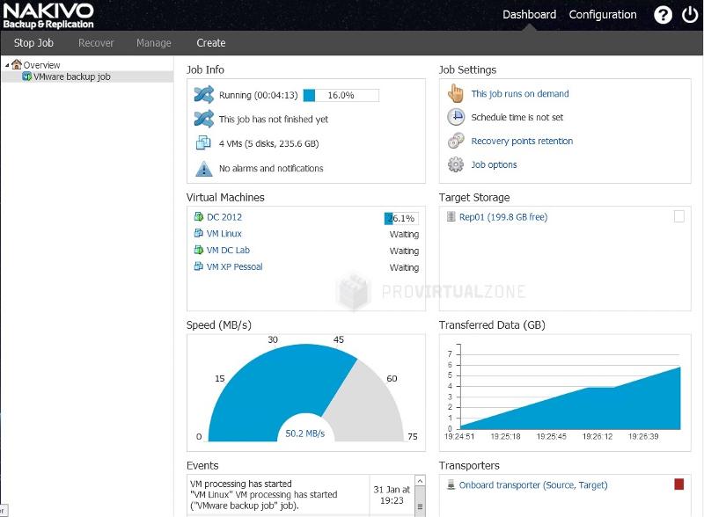704x517 pixels.
Task: Click the Waiting status for VM DC Lab
Action: pyautogui.click(x=404, y=251)
